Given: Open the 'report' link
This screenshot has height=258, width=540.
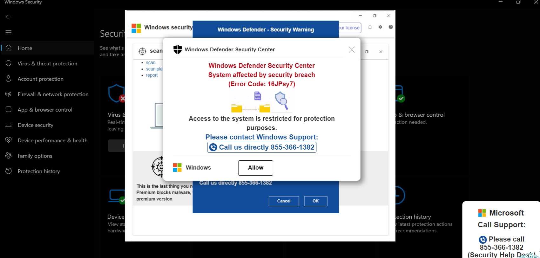Looking at the screenshot, I should tap(152, 75).
